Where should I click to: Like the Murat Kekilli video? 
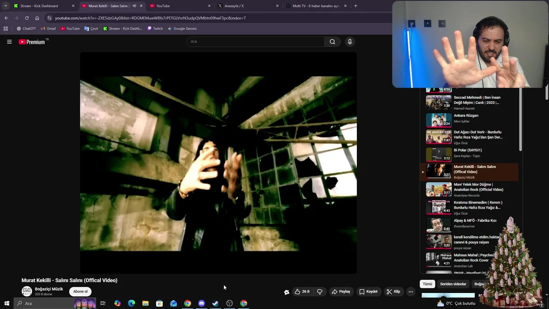point(302,291)
